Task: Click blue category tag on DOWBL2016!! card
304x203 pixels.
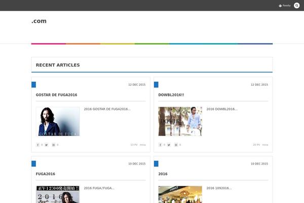Action: pos(156,85)
